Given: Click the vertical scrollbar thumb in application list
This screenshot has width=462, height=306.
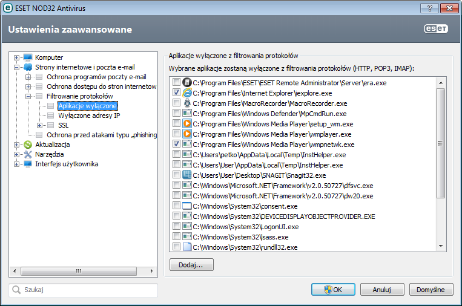Looking at the screenshot, I should [x=441, y=143].
